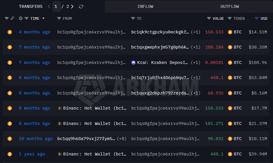Expand +1 recipients in 4 months ago row

(x=196, y=32)
